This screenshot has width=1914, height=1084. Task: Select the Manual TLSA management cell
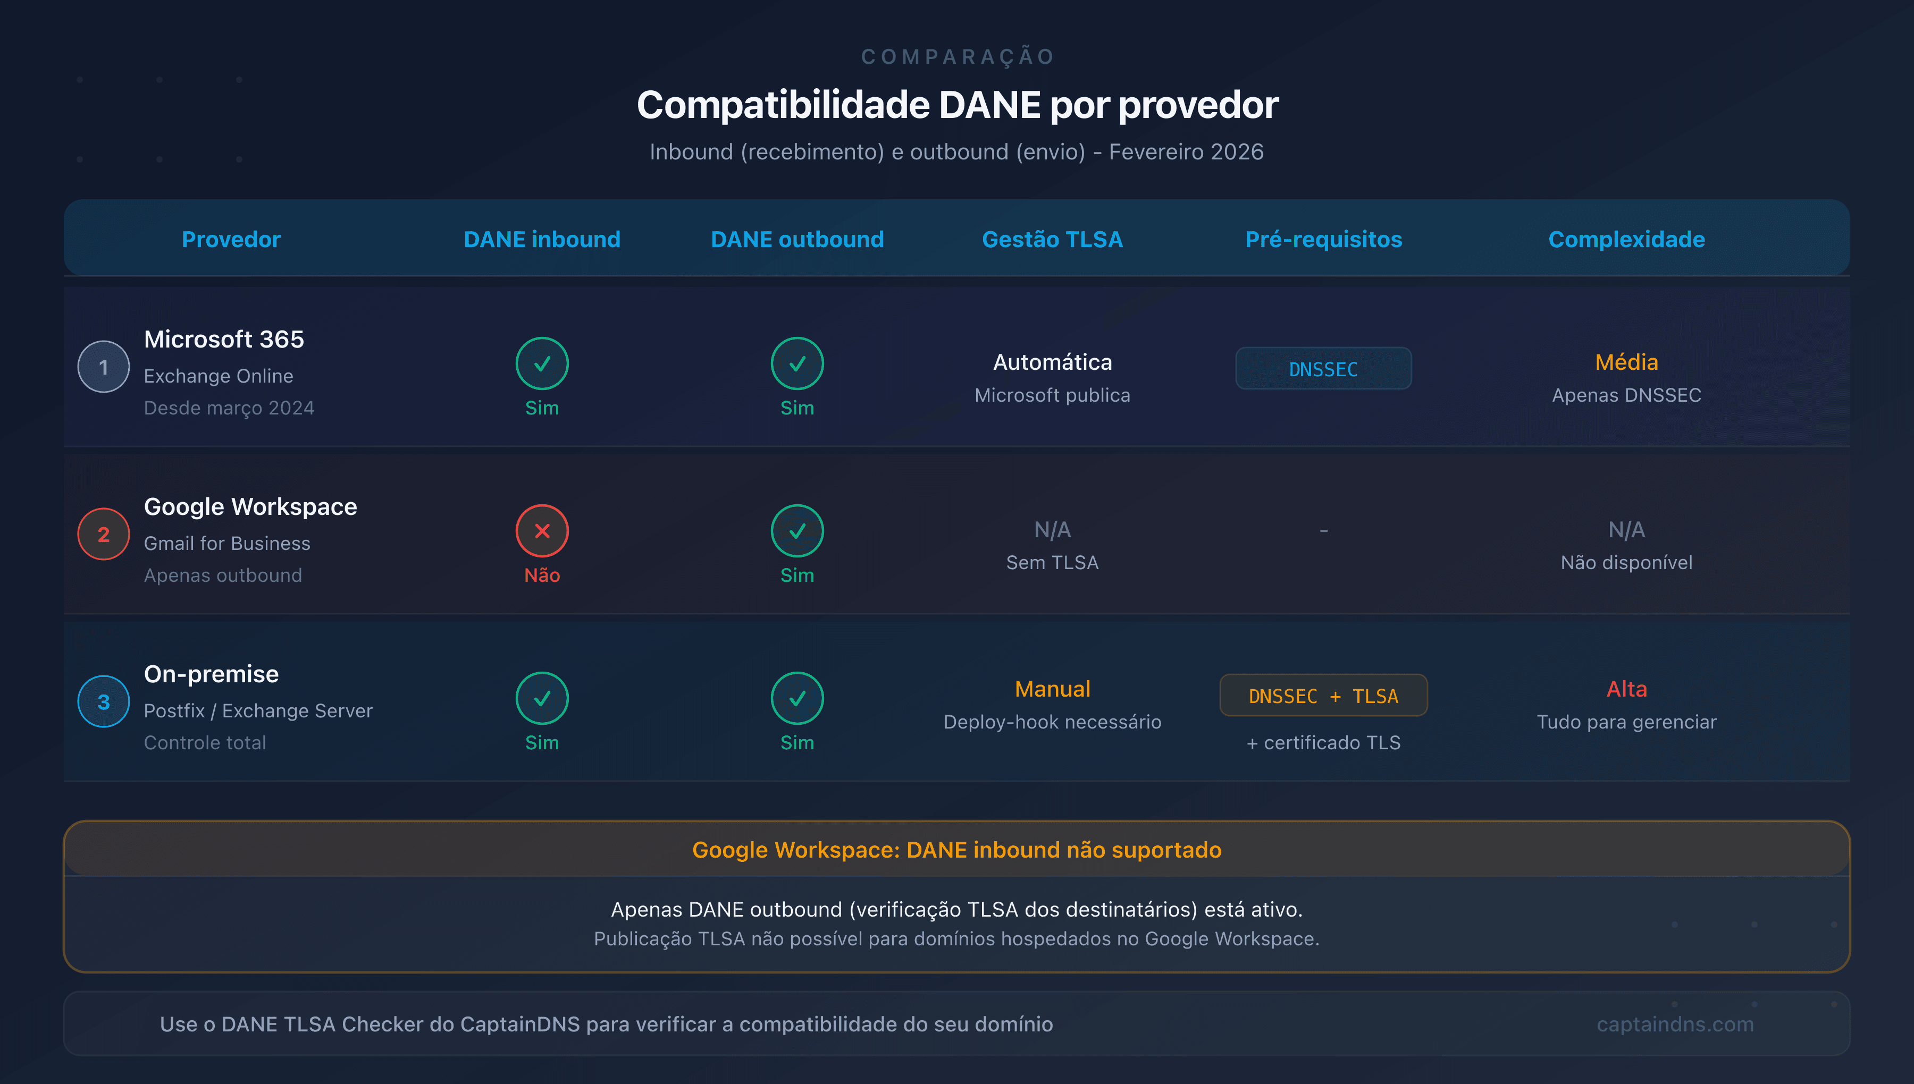coord(1052,688)
